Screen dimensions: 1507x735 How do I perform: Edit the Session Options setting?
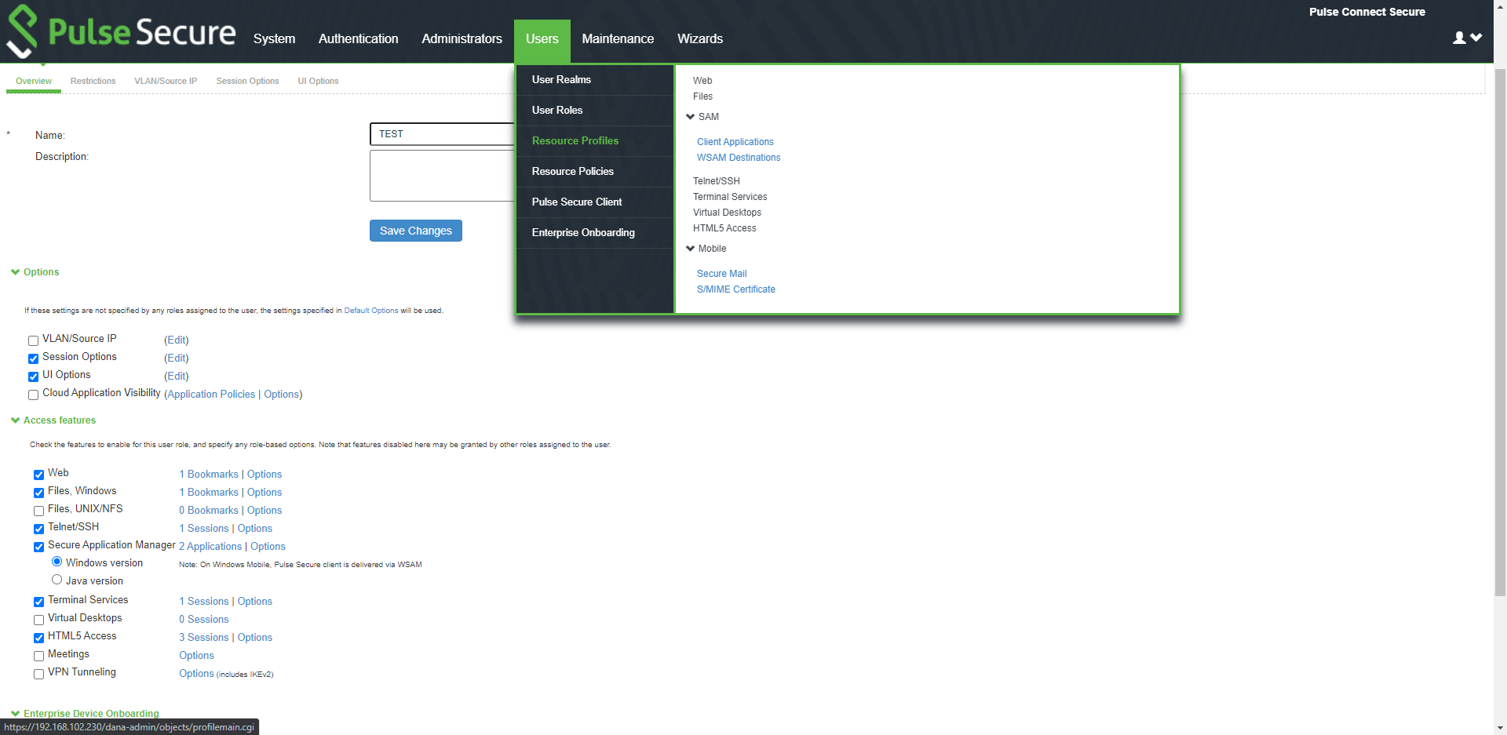coord(177,358)
